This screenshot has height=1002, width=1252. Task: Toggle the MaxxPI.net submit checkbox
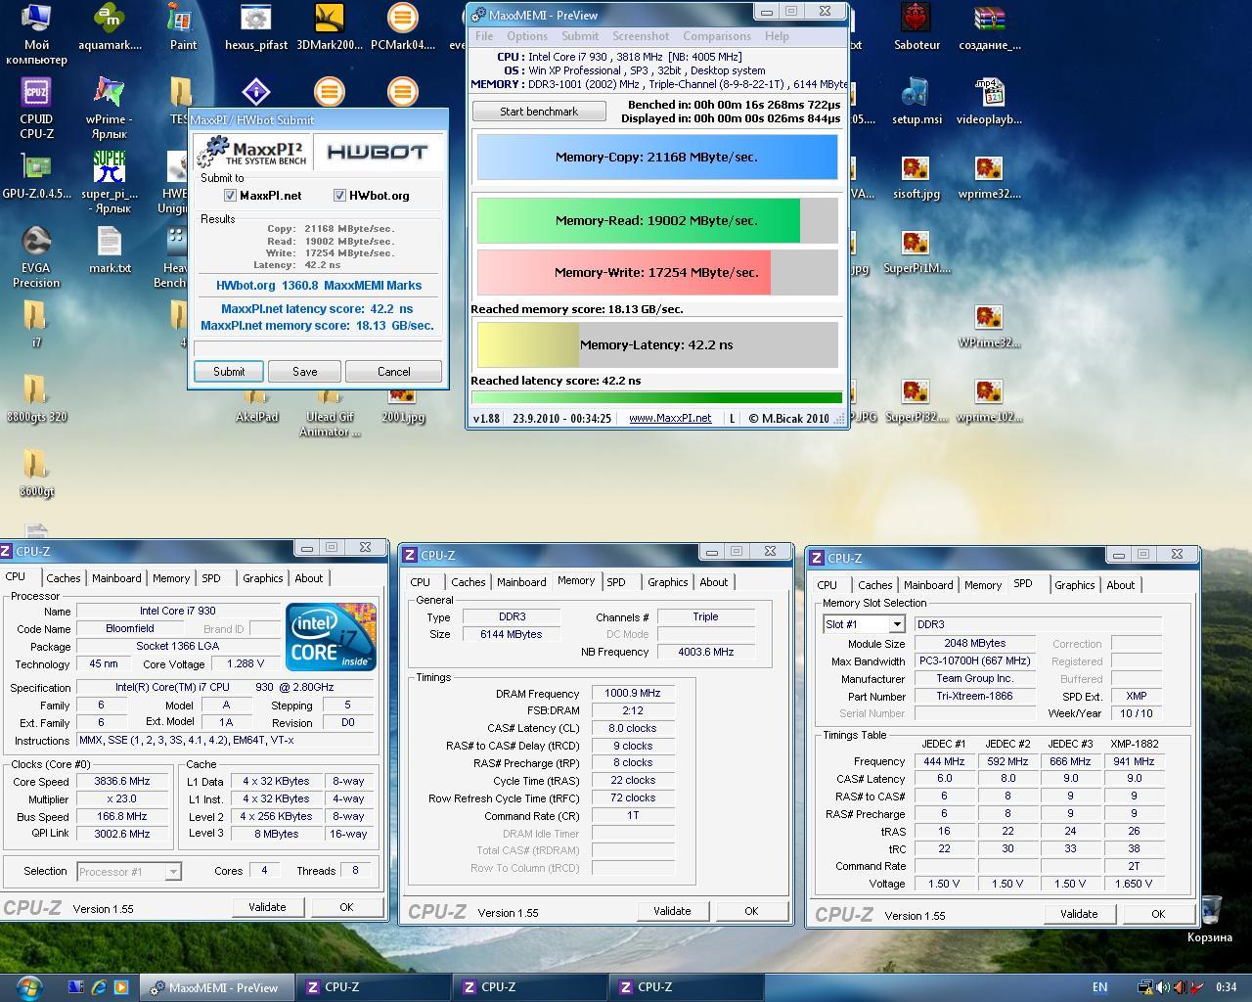[230, 196]
